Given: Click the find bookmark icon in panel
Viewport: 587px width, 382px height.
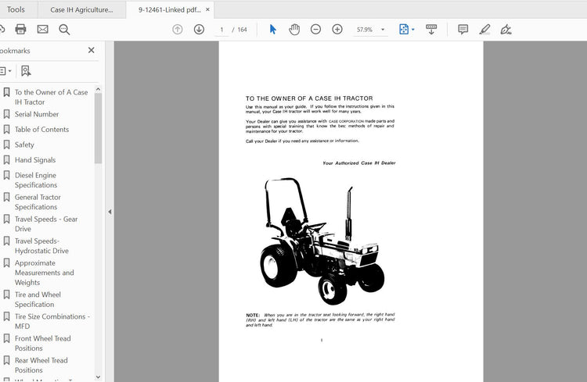Looking at the screenshot, I should [x=26, y=70].
